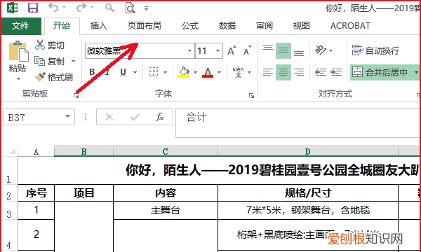Screen dimensions: 421x252
Task: Open the 复制 copy options dropdown arrow
Action: [73, 62]
